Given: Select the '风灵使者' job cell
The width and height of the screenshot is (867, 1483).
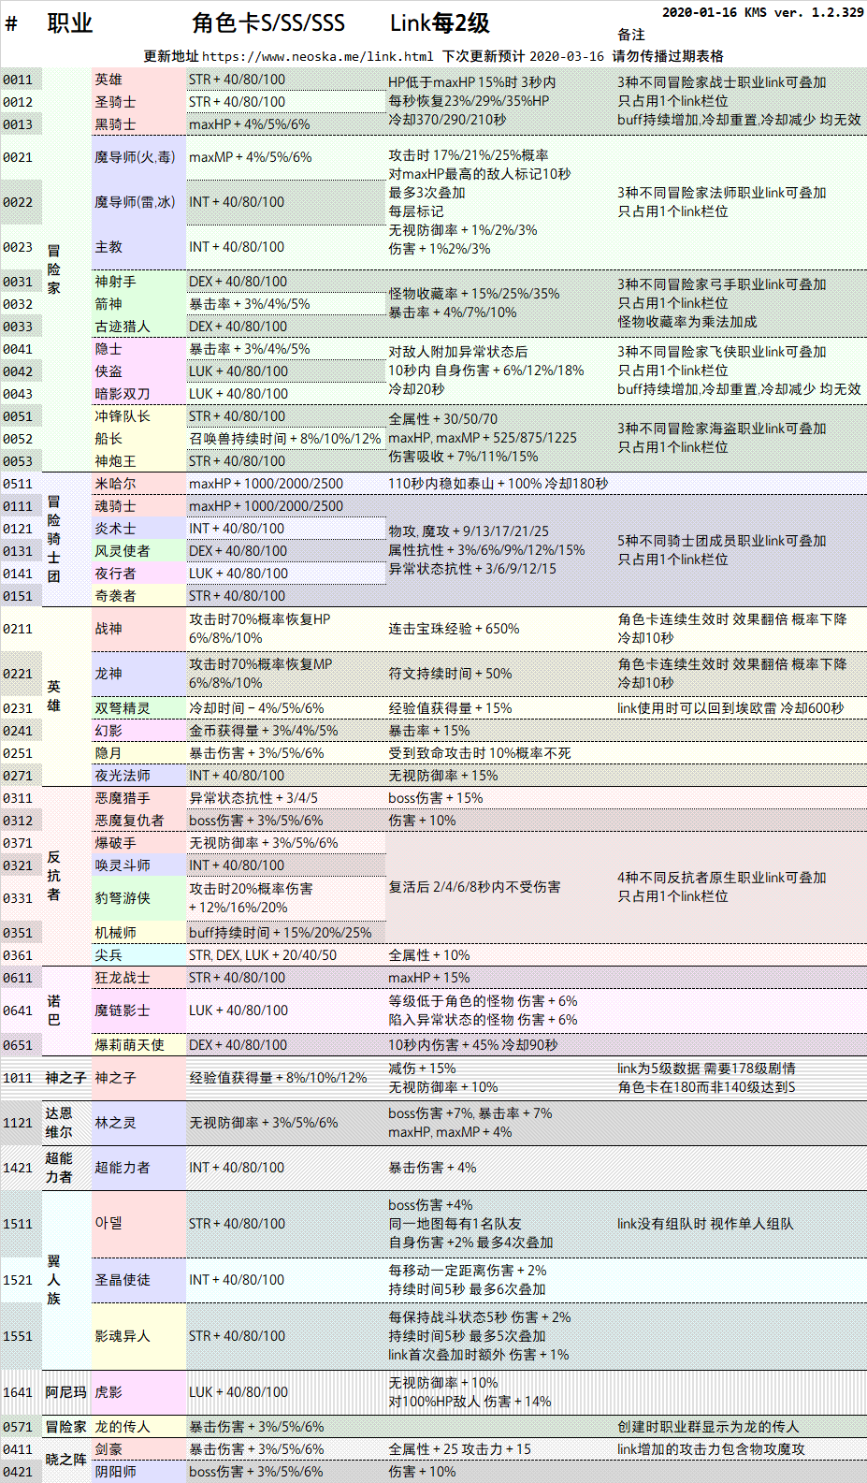Looking at the screenshot, I should (x=138, y=551).
